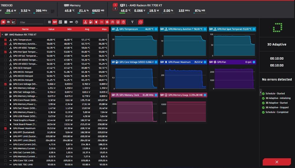Screen dimensions: 295x168
Task: Select GPU number 1 in header
Action: 115,5
